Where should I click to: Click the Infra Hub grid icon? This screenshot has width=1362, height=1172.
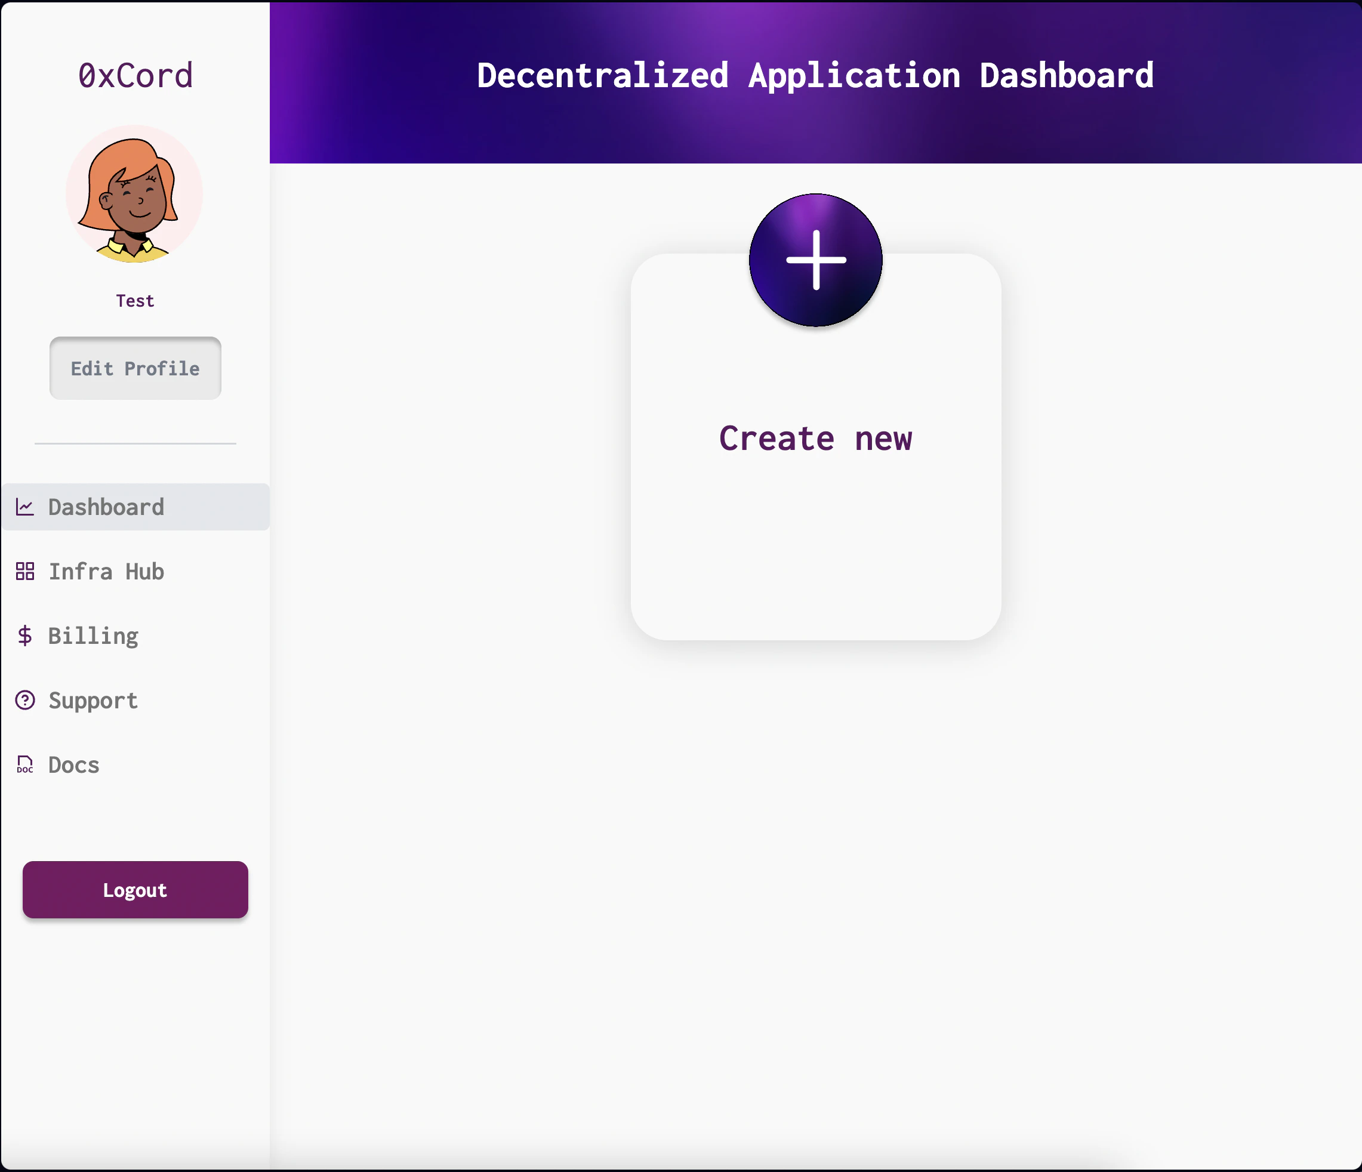point(25,572)
